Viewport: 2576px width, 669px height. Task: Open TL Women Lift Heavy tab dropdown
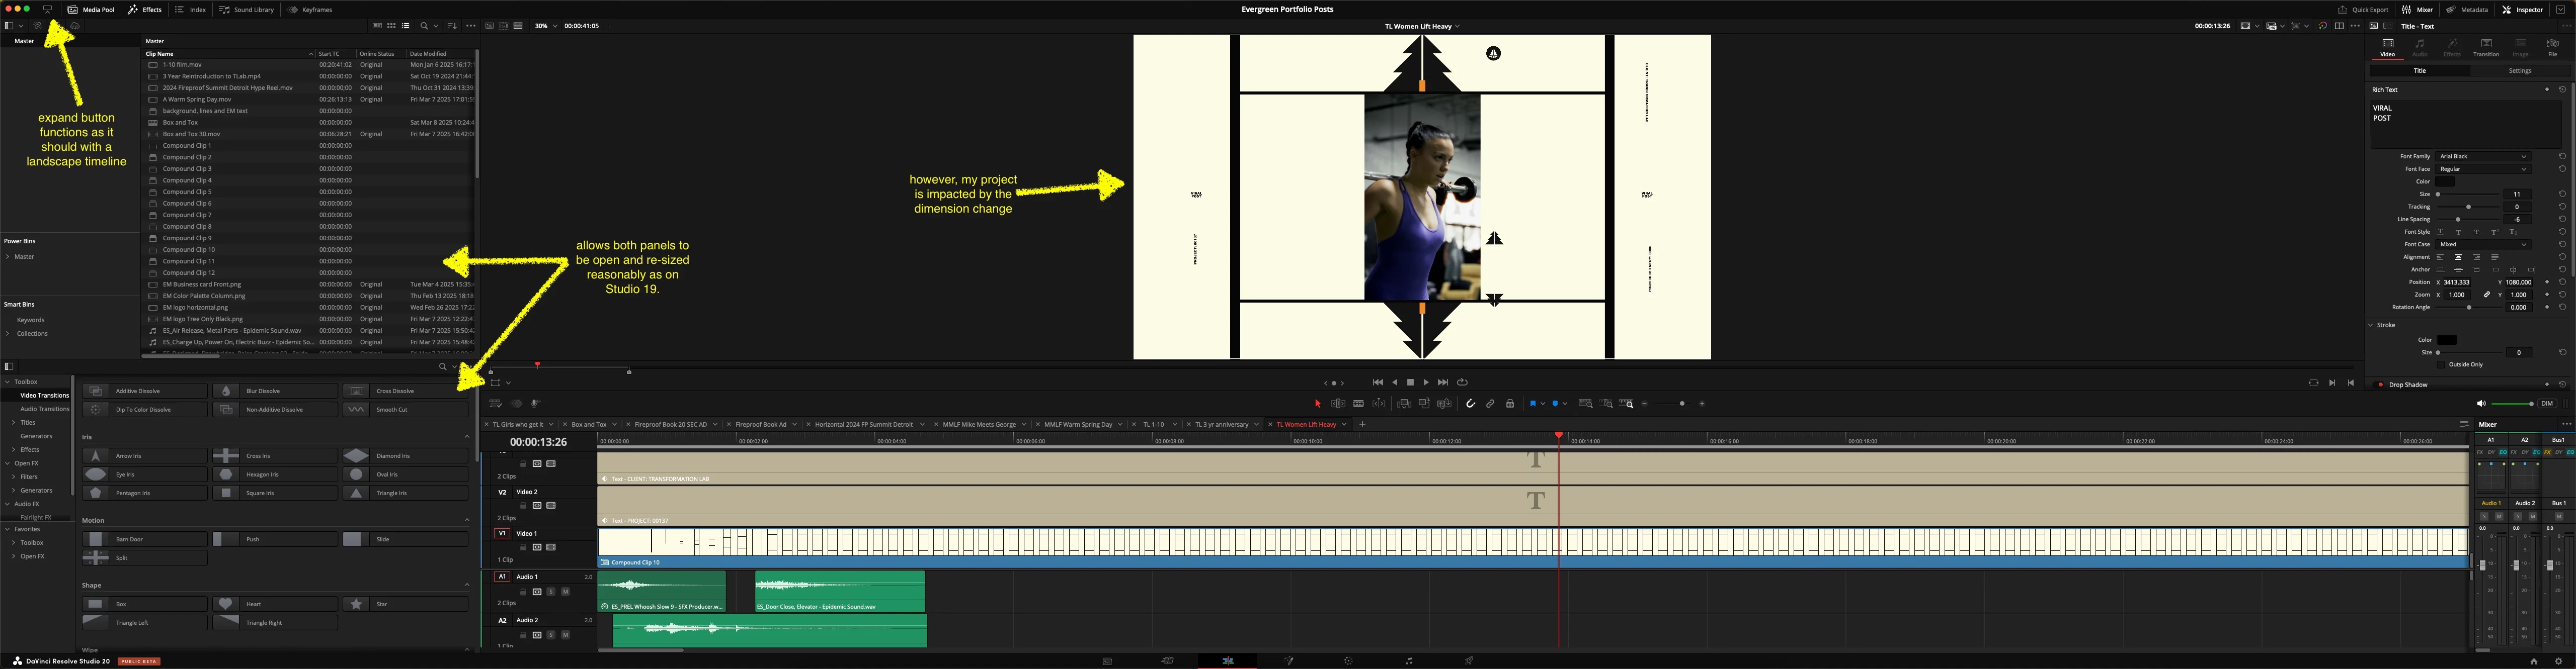coord(1344,424)
